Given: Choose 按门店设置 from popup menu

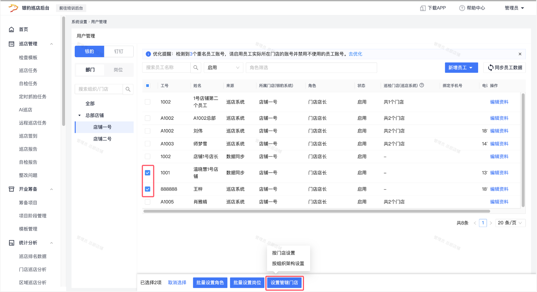Looking at the screenshot, I should click(283, 253).
